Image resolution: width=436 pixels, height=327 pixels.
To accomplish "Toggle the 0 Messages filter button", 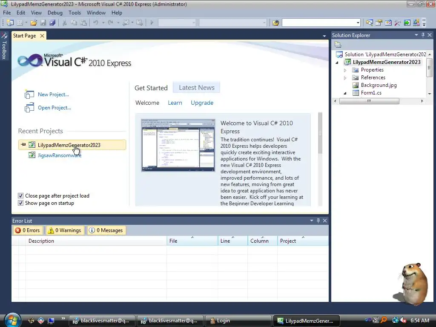I will click(x=106, y=230).
